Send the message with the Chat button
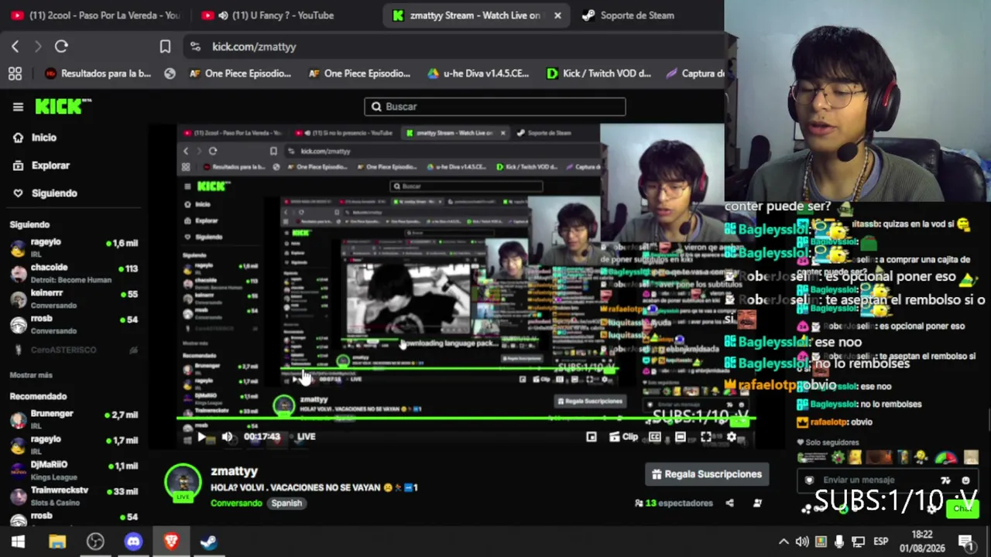This screenshot has height=557, width=991. pos(963,508)
